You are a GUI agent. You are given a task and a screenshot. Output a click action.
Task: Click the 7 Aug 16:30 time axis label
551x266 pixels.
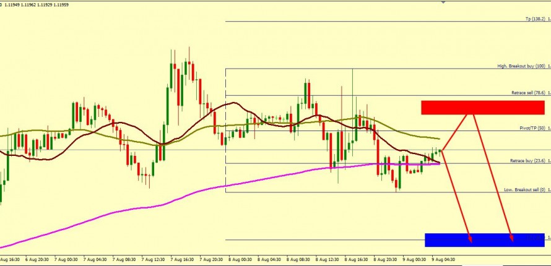184,260
